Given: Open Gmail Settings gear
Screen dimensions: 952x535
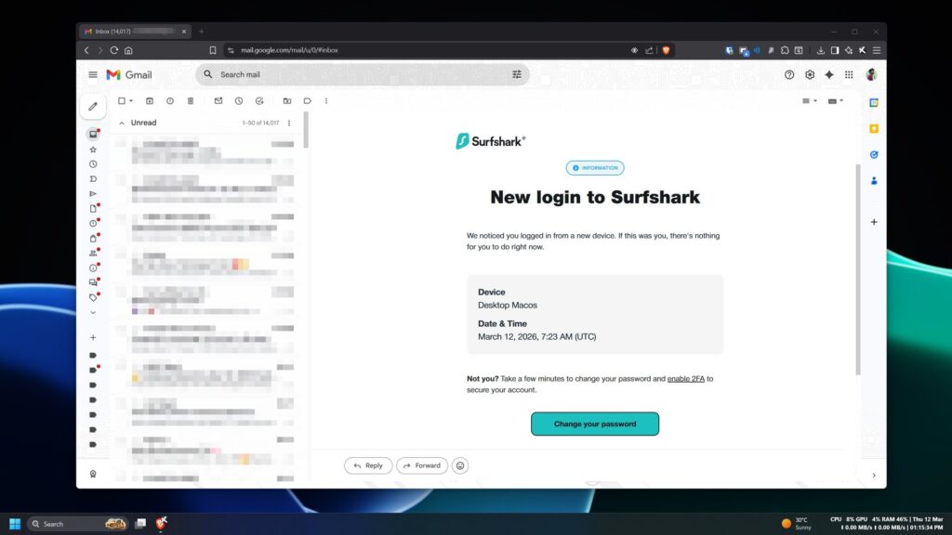Looking at the screenshot, I should (x=810, y=74).
